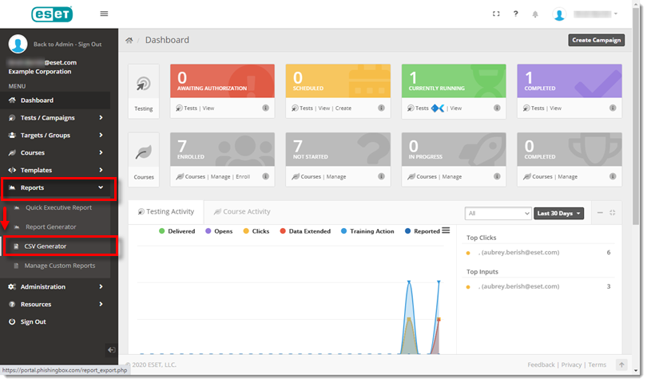Switch to the Course Activity tab
This screenshot has width=647, height=382.
tap(240, 211)
